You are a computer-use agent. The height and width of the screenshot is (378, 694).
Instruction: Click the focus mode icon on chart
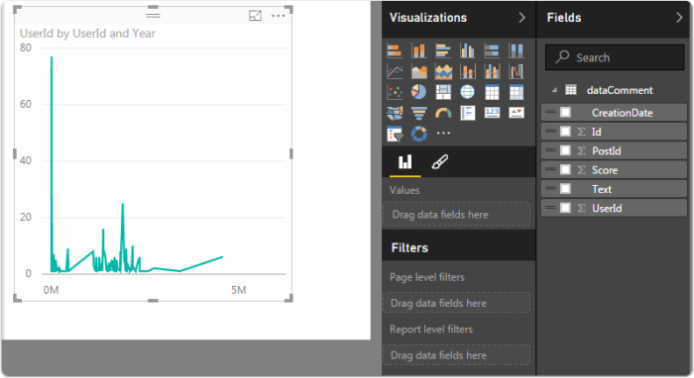256,16
